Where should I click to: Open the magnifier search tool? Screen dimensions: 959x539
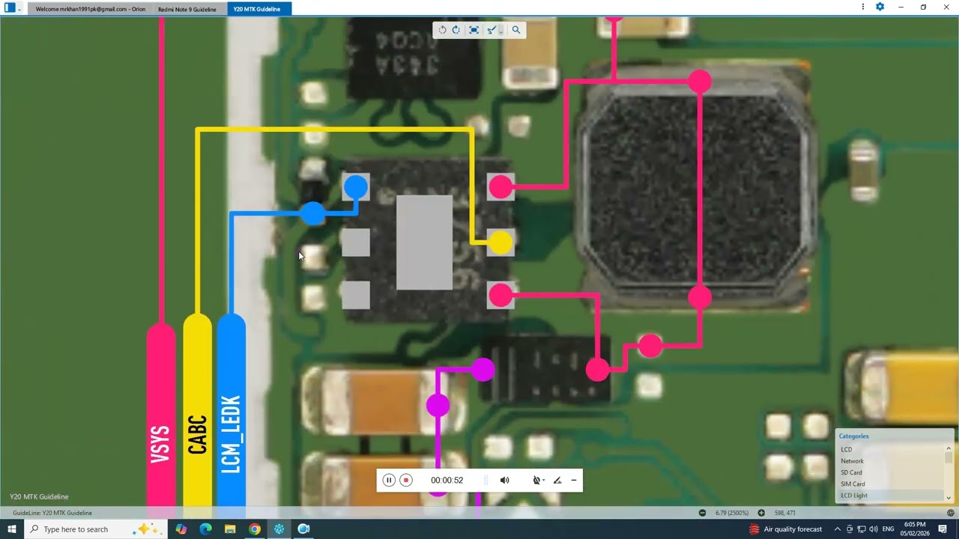515,30
